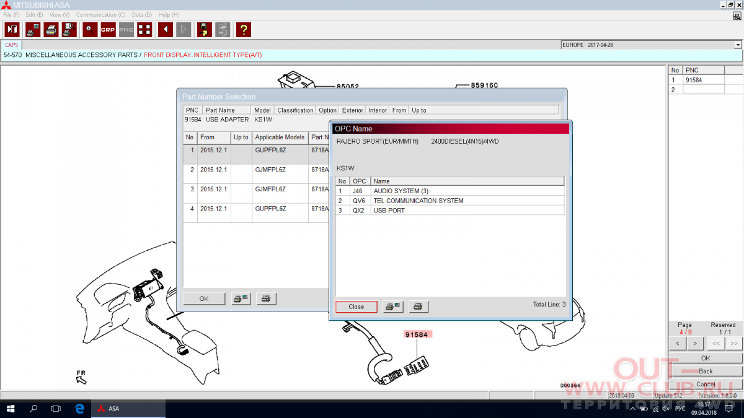744x418 pixels.
Task: Select OPC row QV6 TEL COMMUNICATION SYSTEM
Action: point(450,201)
